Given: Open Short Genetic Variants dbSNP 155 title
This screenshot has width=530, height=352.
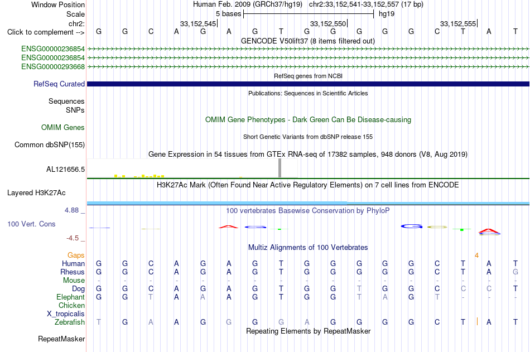Looking at the screenshot, I should click(x=308, y=137).
